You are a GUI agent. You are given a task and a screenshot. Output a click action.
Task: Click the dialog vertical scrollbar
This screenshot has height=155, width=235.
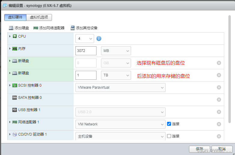(230, 69)
